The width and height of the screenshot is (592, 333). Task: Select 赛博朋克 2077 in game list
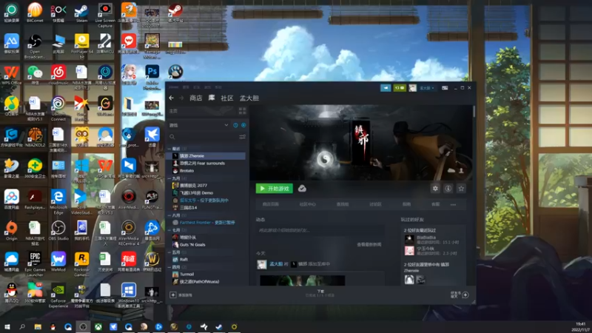pyautogui.click(x=193, y=186)
